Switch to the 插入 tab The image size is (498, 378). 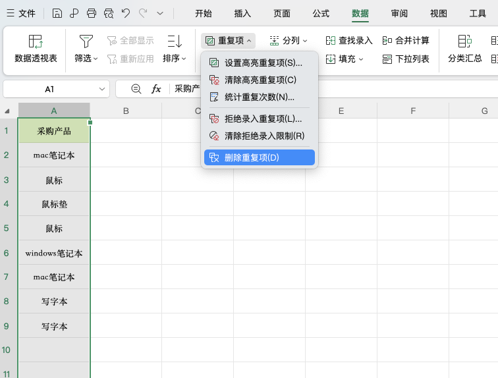[x=242, y=13]
